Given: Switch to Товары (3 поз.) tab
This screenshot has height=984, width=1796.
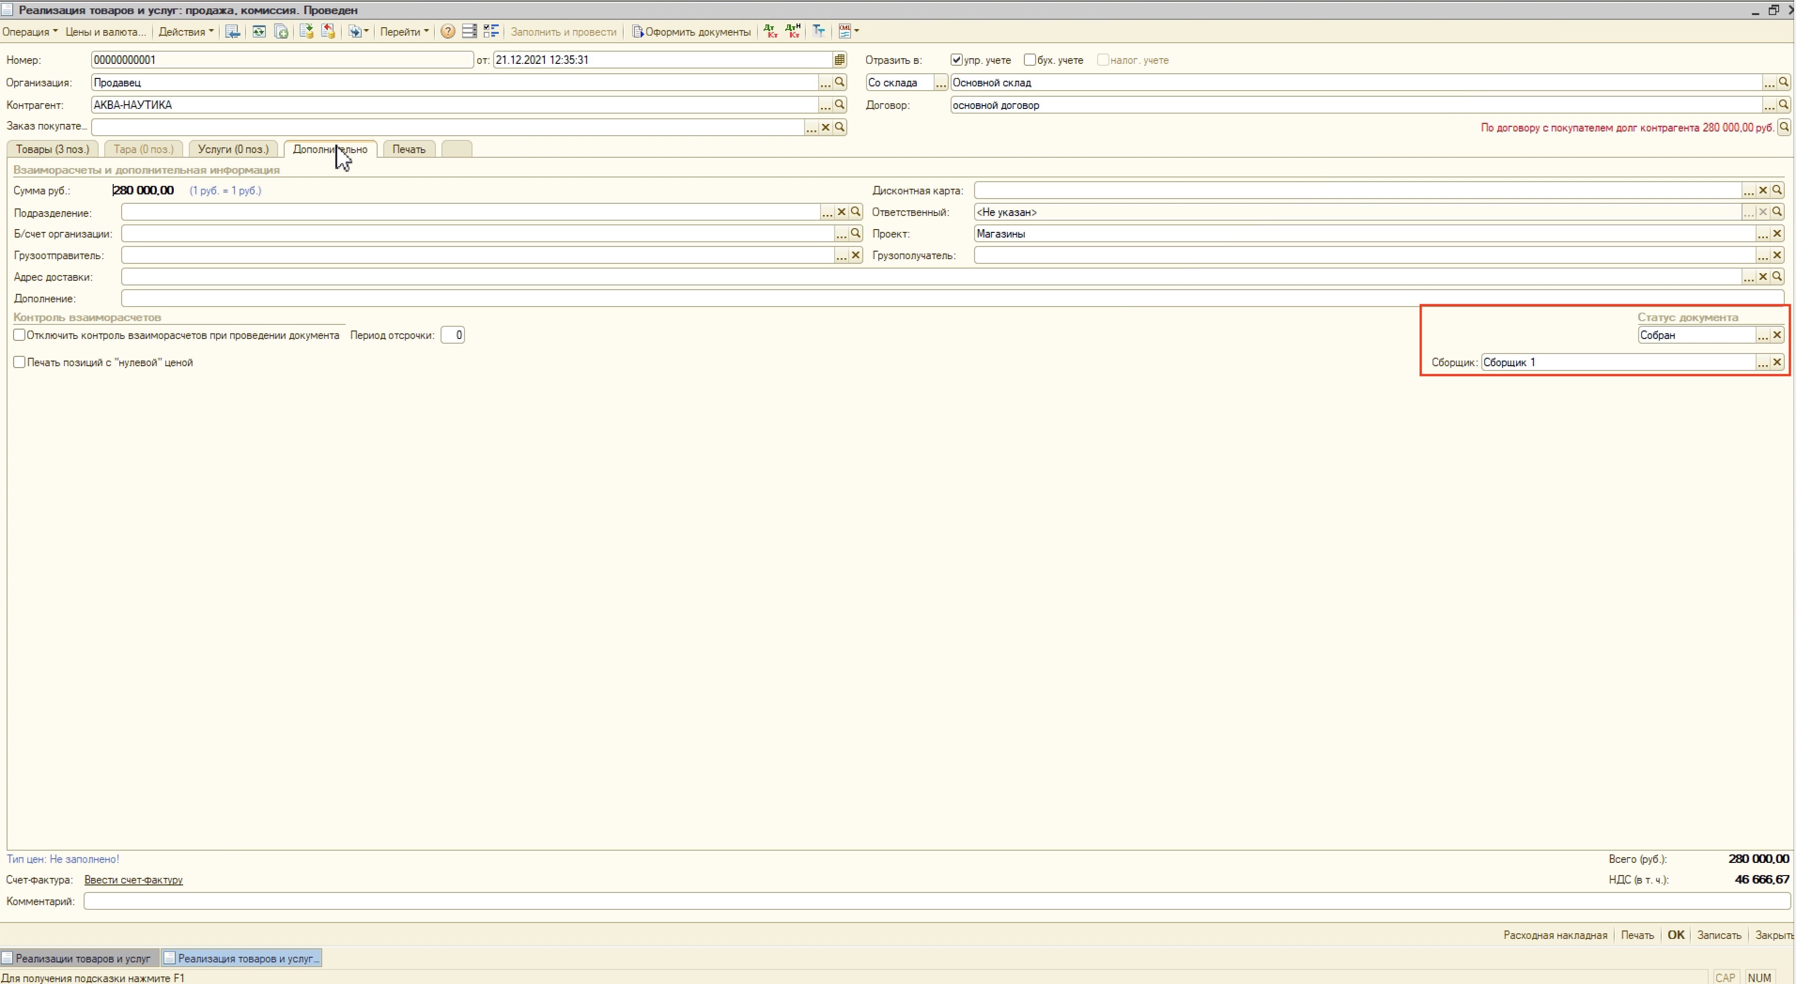Looking at the screenshot, I should 52,149.
